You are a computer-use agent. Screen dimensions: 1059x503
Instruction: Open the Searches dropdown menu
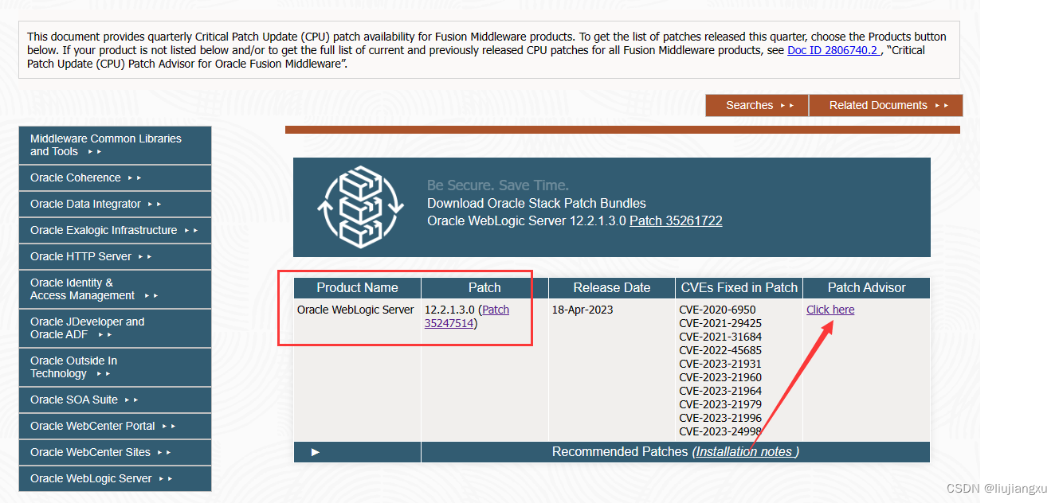pos(757,105)
